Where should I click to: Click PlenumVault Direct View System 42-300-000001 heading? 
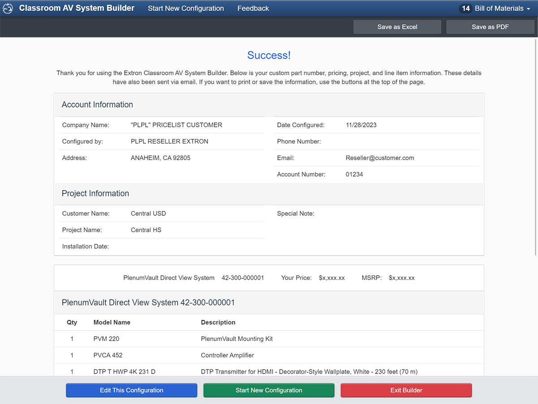pos(148,303)
